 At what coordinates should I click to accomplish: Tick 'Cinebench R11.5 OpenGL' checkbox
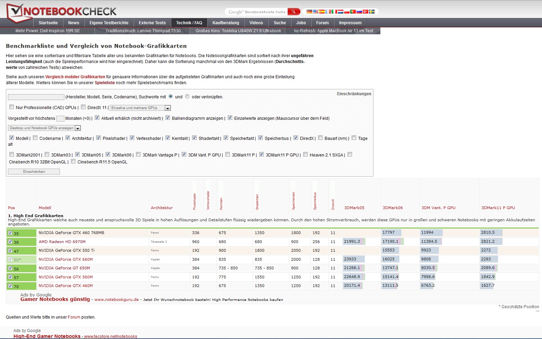pyautogui.click(x=73, y=161)
